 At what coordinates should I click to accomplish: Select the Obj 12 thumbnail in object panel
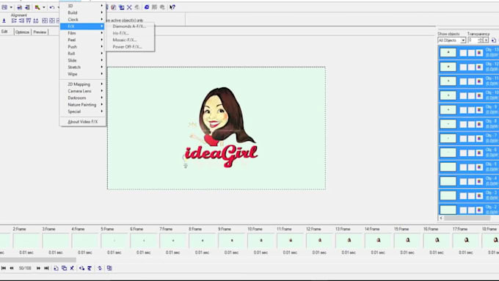(448, 67)
